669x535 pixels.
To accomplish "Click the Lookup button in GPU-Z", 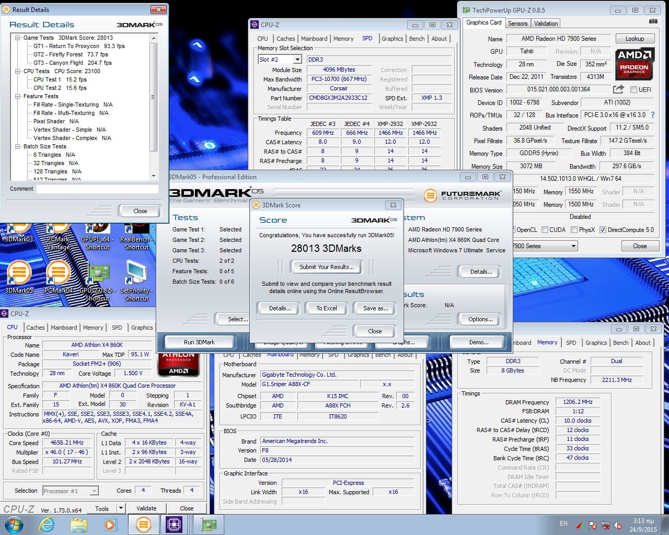I will click(x=635, y=39).
